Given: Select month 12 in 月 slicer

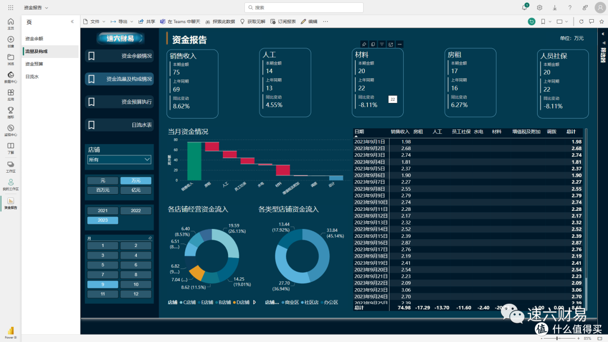Looking at the screenshot, I should pyautogui.click(x=136, y=294).
